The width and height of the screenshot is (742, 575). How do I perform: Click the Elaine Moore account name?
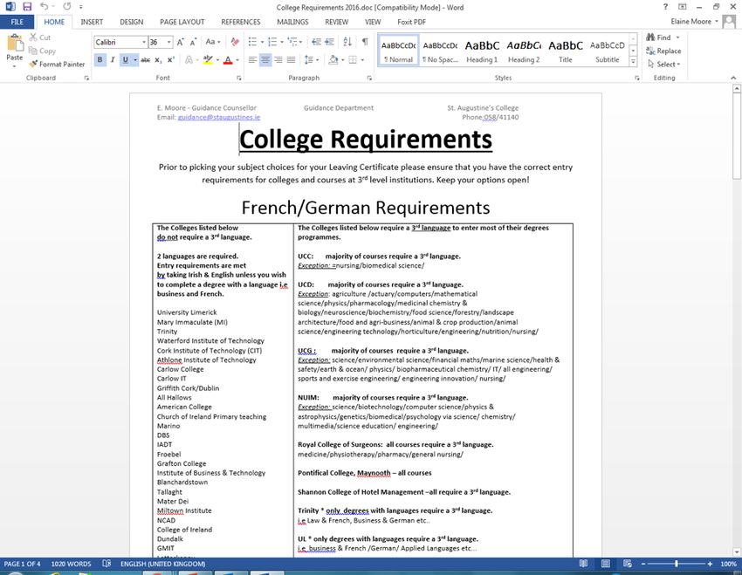690,21
